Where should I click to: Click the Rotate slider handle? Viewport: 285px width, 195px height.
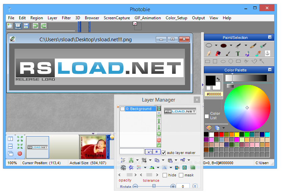point(154,186)
